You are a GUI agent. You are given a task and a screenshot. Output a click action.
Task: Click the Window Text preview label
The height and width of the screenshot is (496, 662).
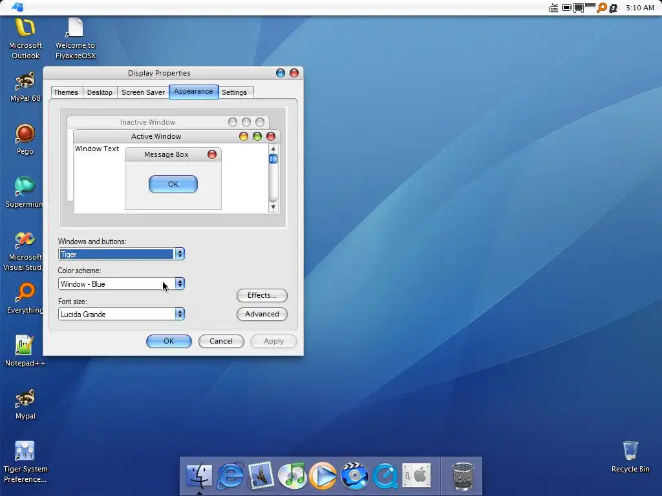97,149
